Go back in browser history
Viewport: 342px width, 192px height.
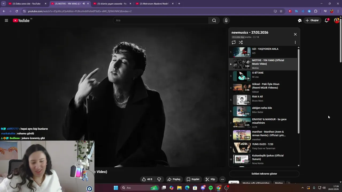(x=4, y=11)
